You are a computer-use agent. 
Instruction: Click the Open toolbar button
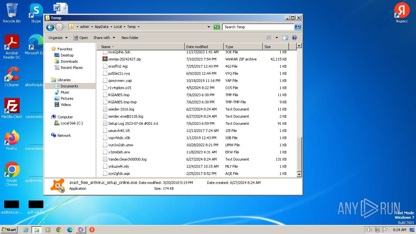(x=81, y=38)
